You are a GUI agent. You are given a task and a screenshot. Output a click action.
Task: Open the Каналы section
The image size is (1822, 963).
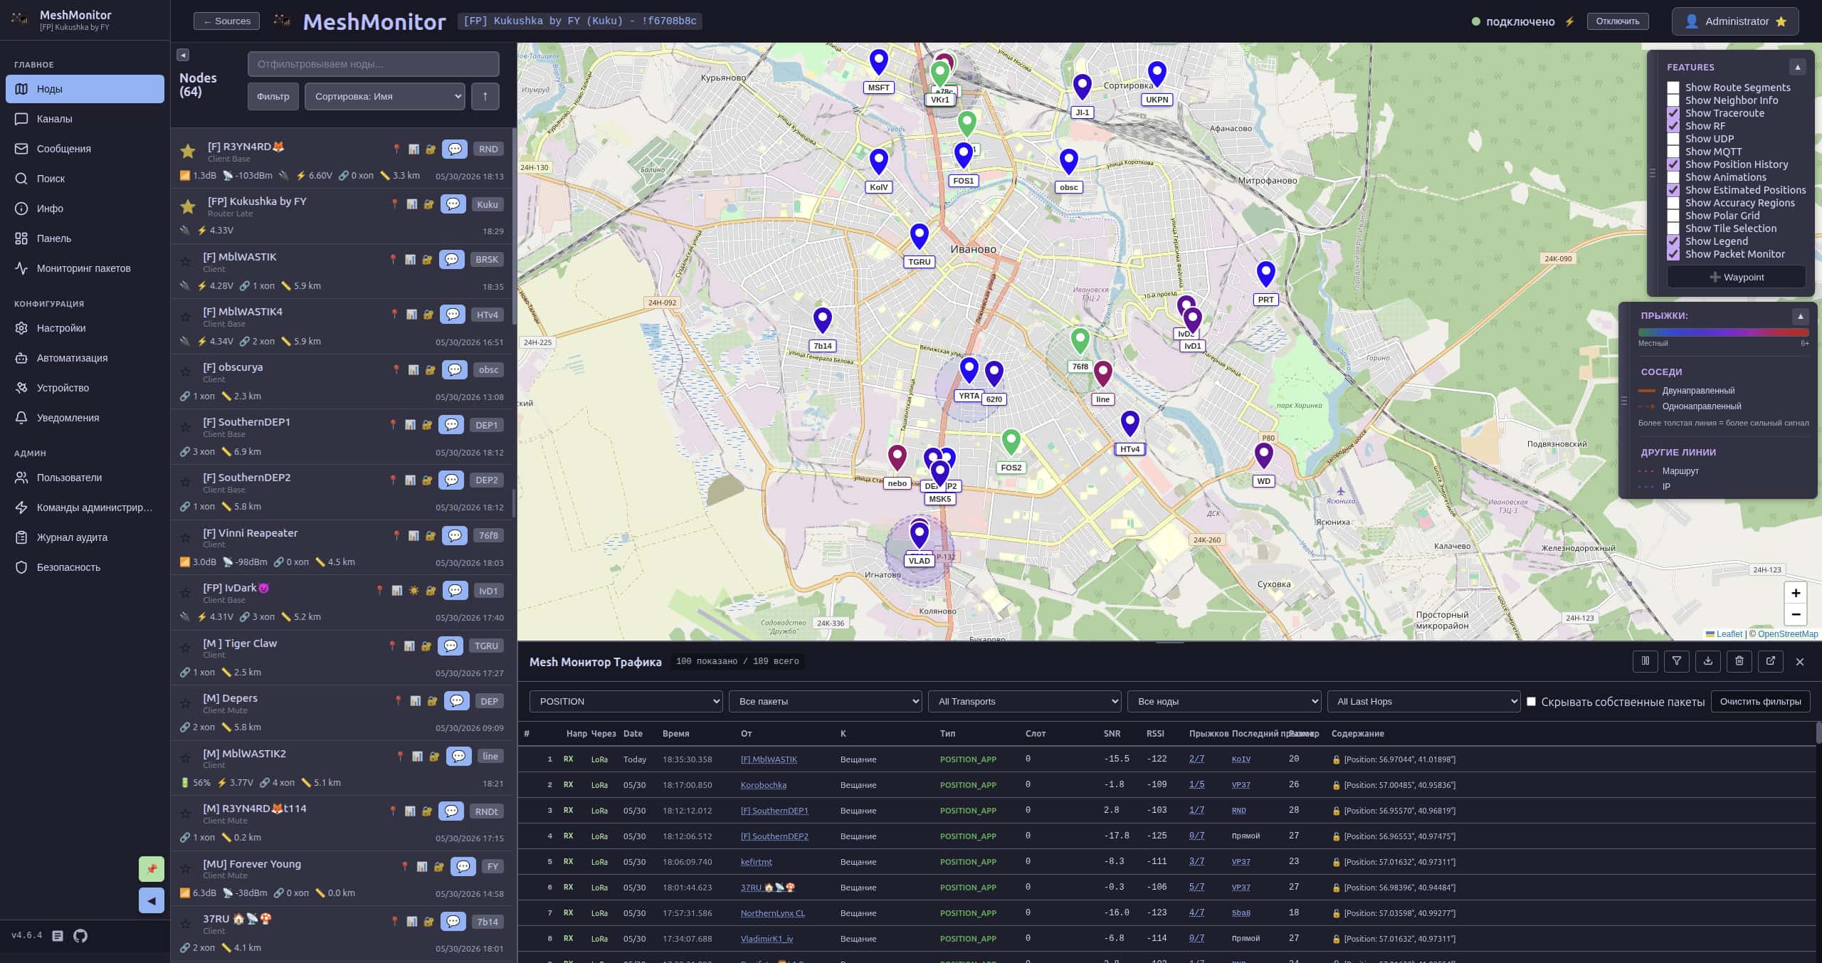click(x=85, y=119)
